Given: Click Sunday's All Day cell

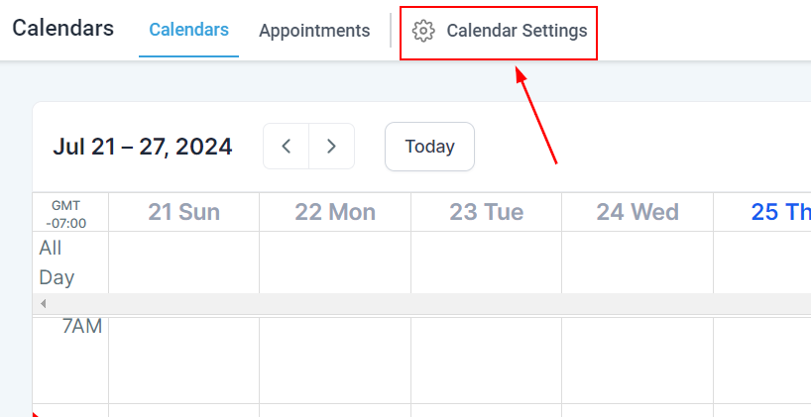Looking at the screenshot, I should click(x=184, y=262).
